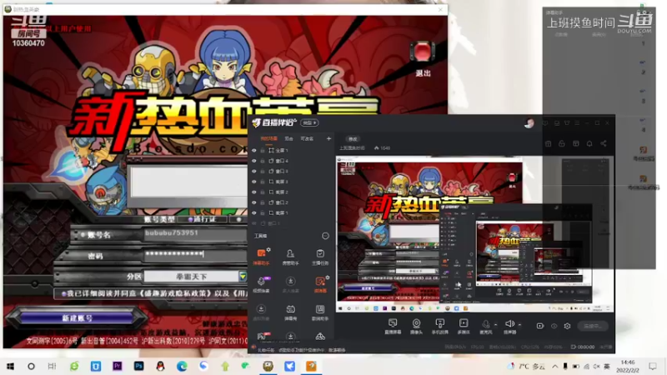Open the Windows Start menu

pos(11,366)
